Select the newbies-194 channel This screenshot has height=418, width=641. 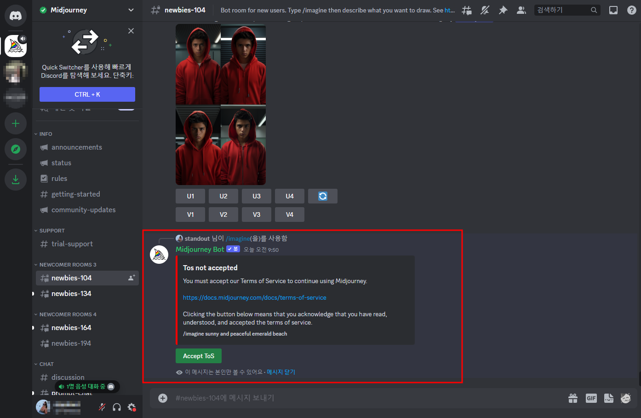[87, 343]
